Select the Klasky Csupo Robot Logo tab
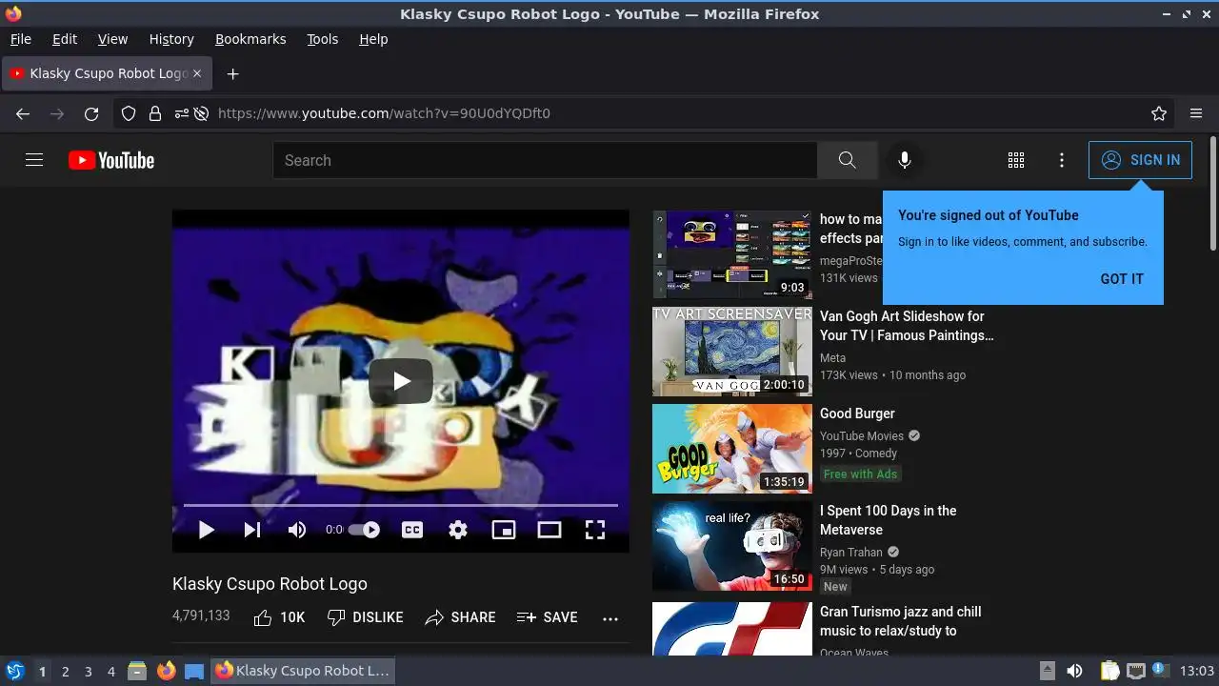The height and width of the screenshot is (686, 1219). coord(106,73)
